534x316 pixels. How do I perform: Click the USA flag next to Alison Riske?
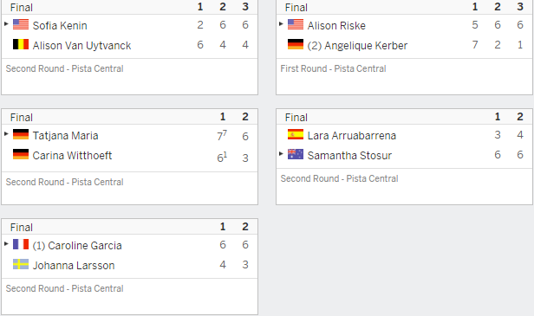pos(296,24)
